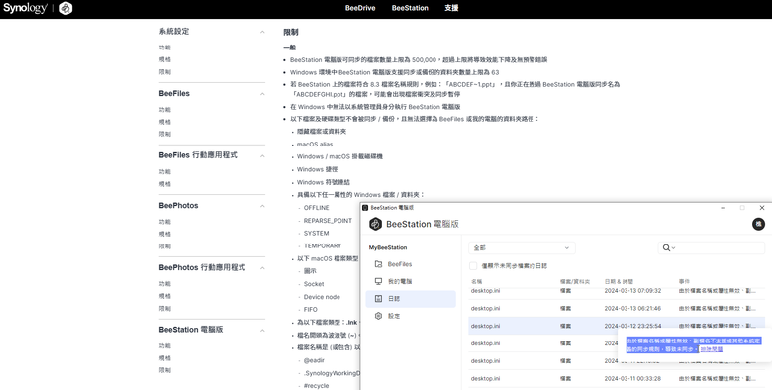This screenshot has height=390, width=772.
Task: Click the 事件 column header
Action: coord(684,282)
